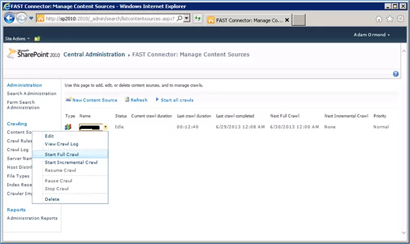Open Search Administration in sidebar
The width and height of the screenshot is (410, 244).
coord(31,94)
